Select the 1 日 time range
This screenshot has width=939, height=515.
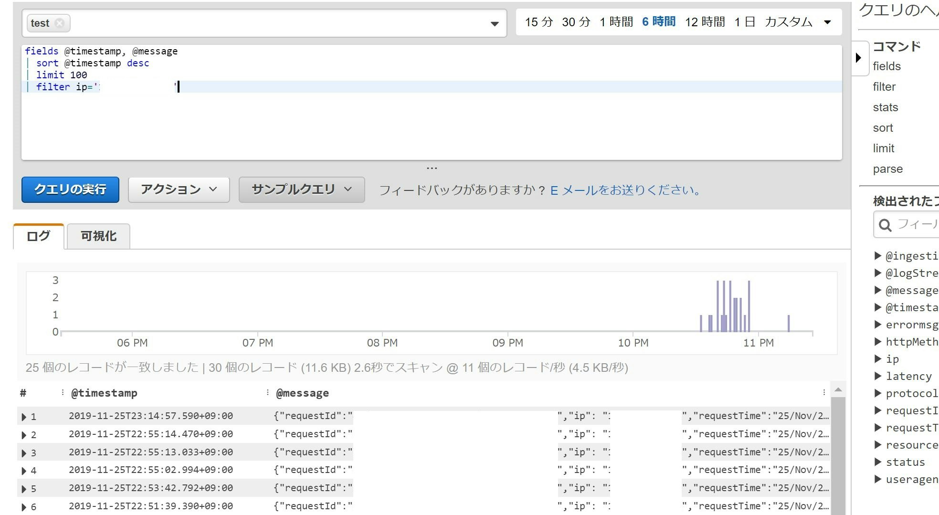pyautogui.click(x=745, y=22)
